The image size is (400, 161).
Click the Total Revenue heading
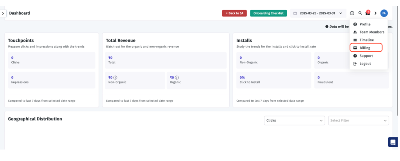(x=121, y=41)
